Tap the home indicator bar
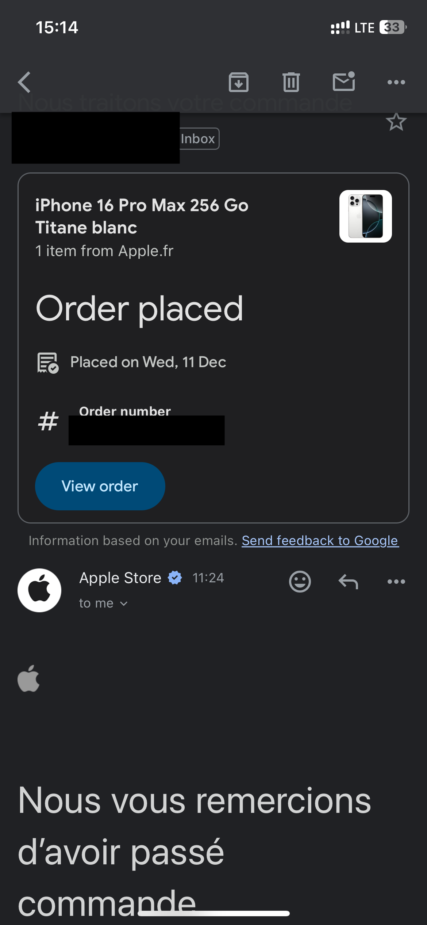The height and width of the screenshot is (925, 427). [x=213, y=913]
